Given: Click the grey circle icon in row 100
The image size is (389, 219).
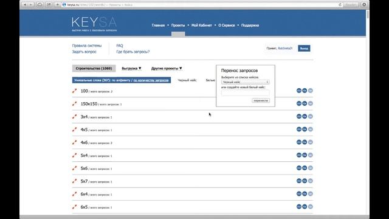Looking at the screenshot, I should 311,91.
